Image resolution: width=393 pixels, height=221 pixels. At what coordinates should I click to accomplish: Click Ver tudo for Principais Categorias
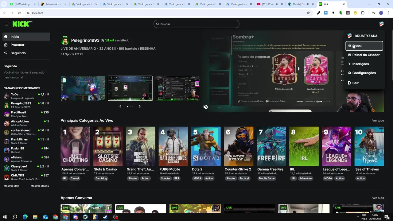[x=378, y=121]
